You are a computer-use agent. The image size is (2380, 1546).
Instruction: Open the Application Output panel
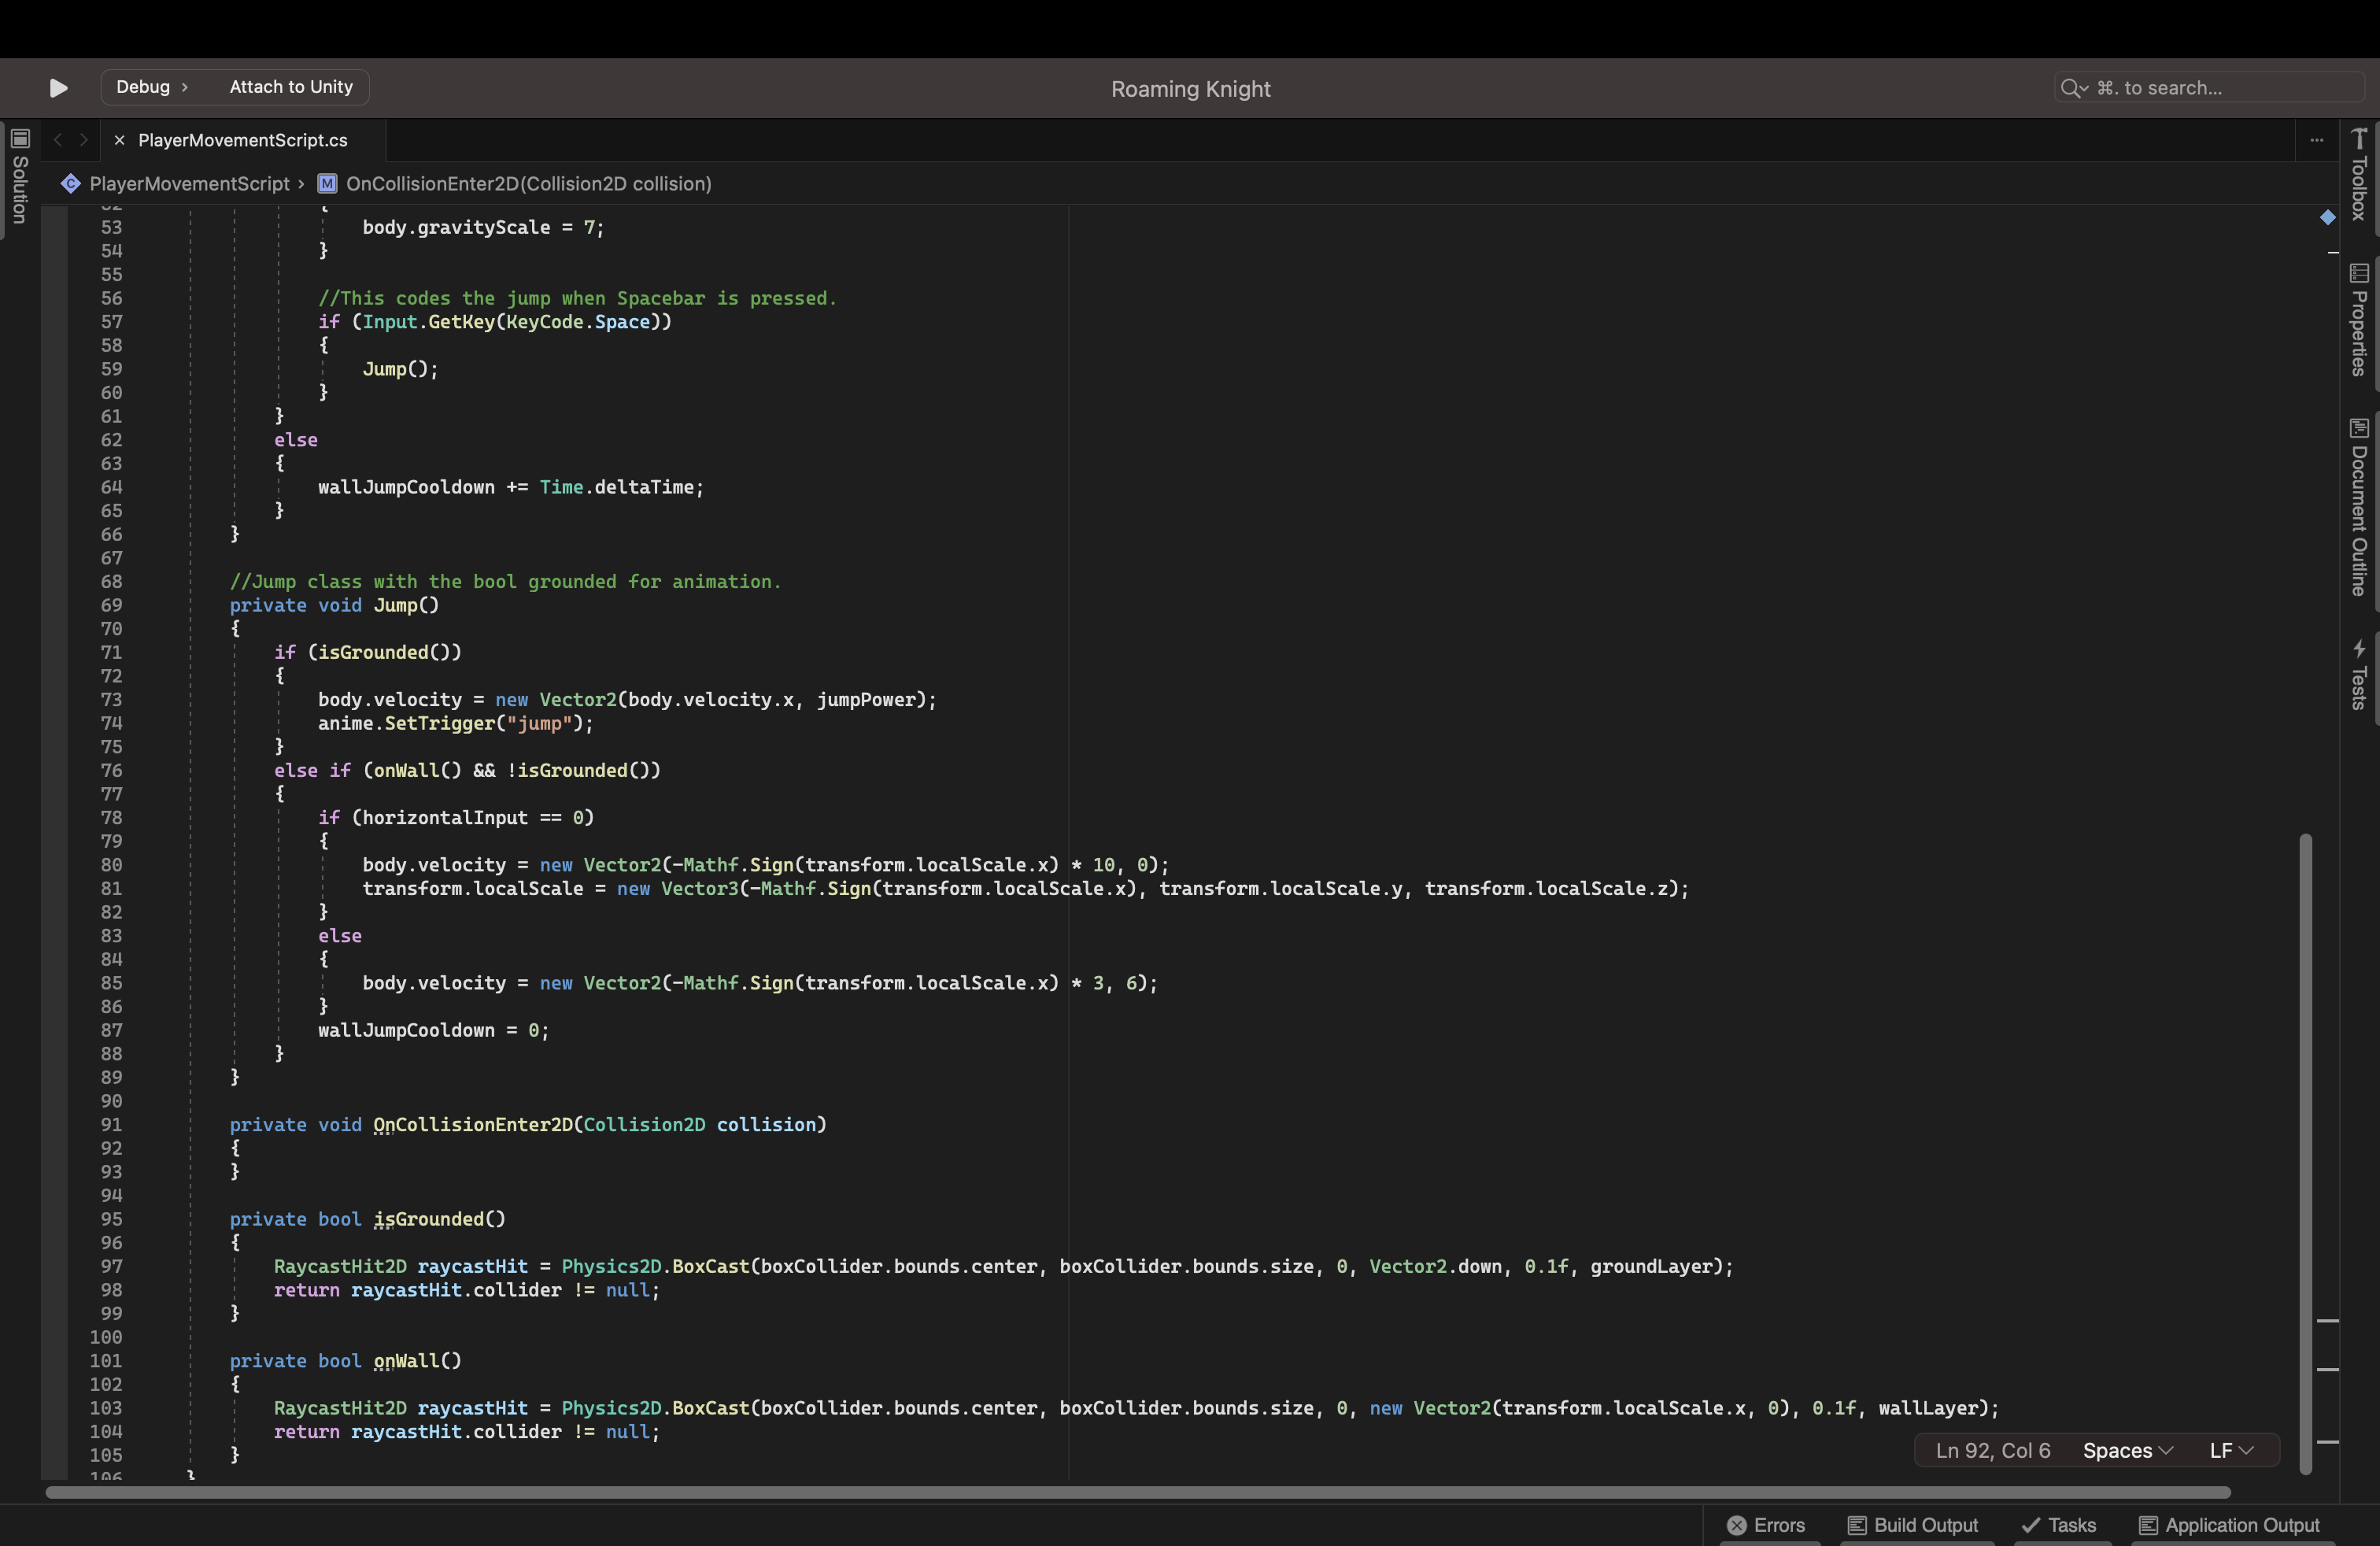click(2230, 1525)
